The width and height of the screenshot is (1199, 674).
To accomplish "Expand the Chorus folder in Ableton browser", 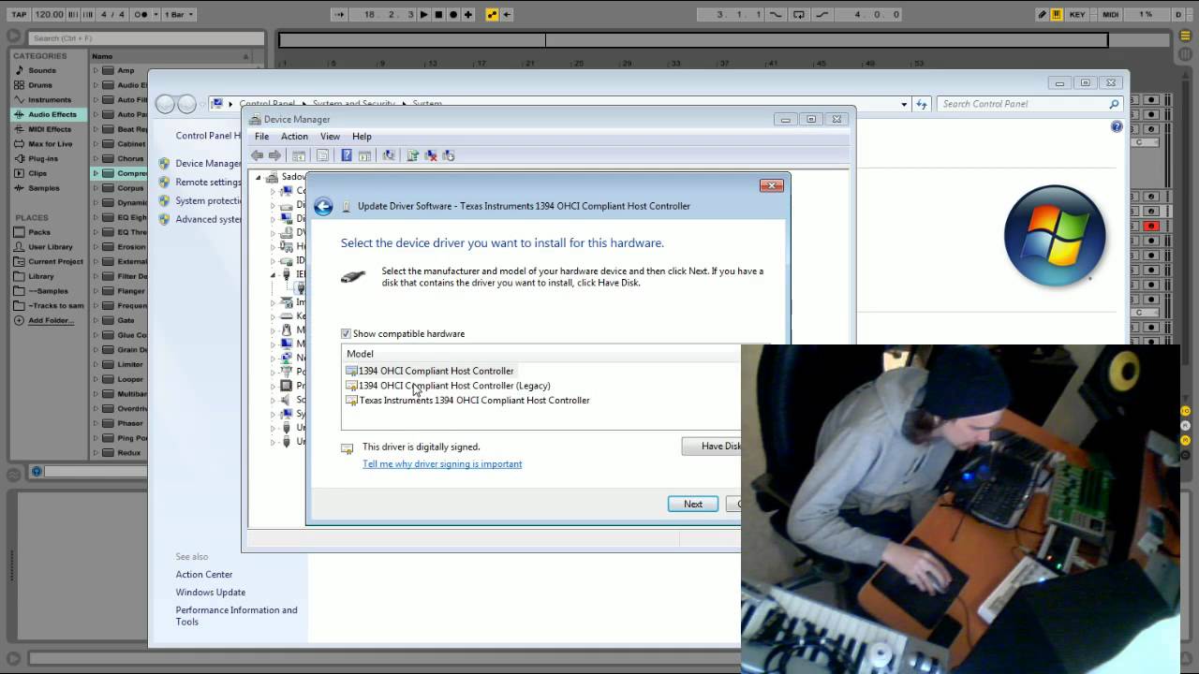I will tap(96, 158).
